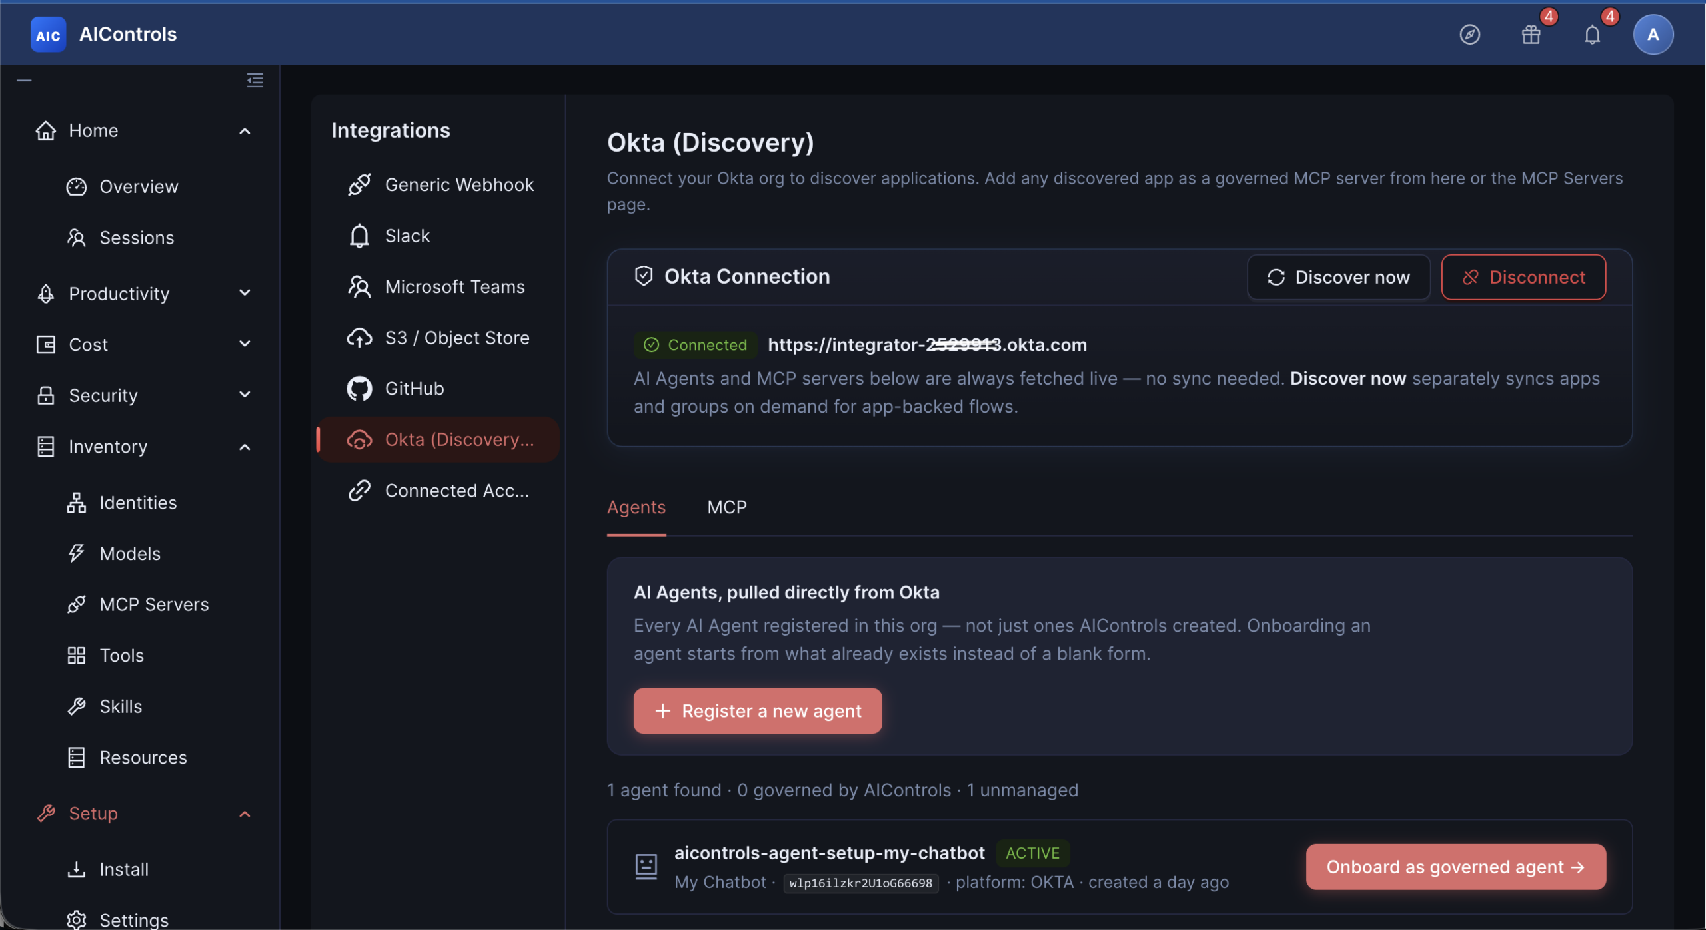Click the Productivity rocket icon
Viewport: 1706px width, 930px height.
click(x=45, y=294)
